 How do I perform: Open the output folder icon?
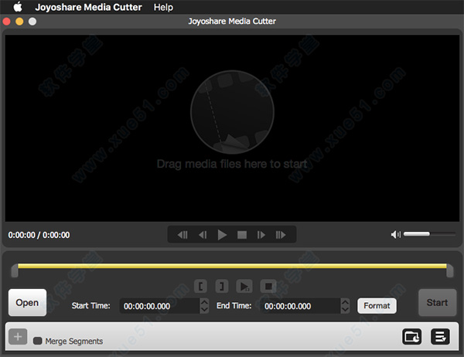[412, 337]
